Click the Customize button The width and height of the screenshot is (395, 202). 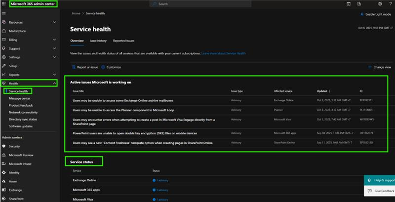[111, 67]
